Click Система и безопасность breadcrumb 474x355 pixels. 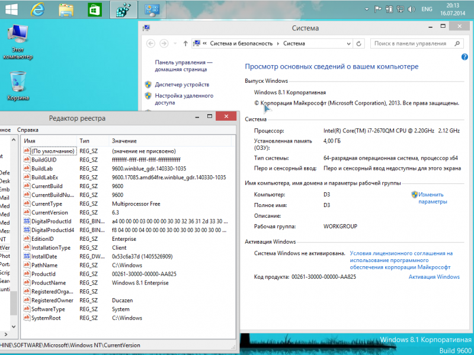pos(241,43)
